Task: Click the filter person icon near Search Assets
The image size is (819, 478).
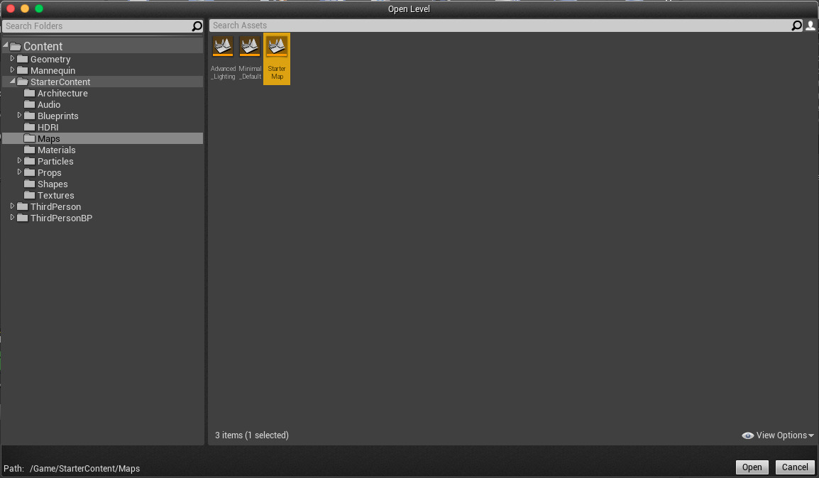Action: [x=810, y=25]
